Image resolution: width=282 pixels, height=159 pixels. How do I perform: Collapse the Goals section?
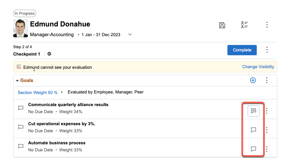tap(17, 81)
